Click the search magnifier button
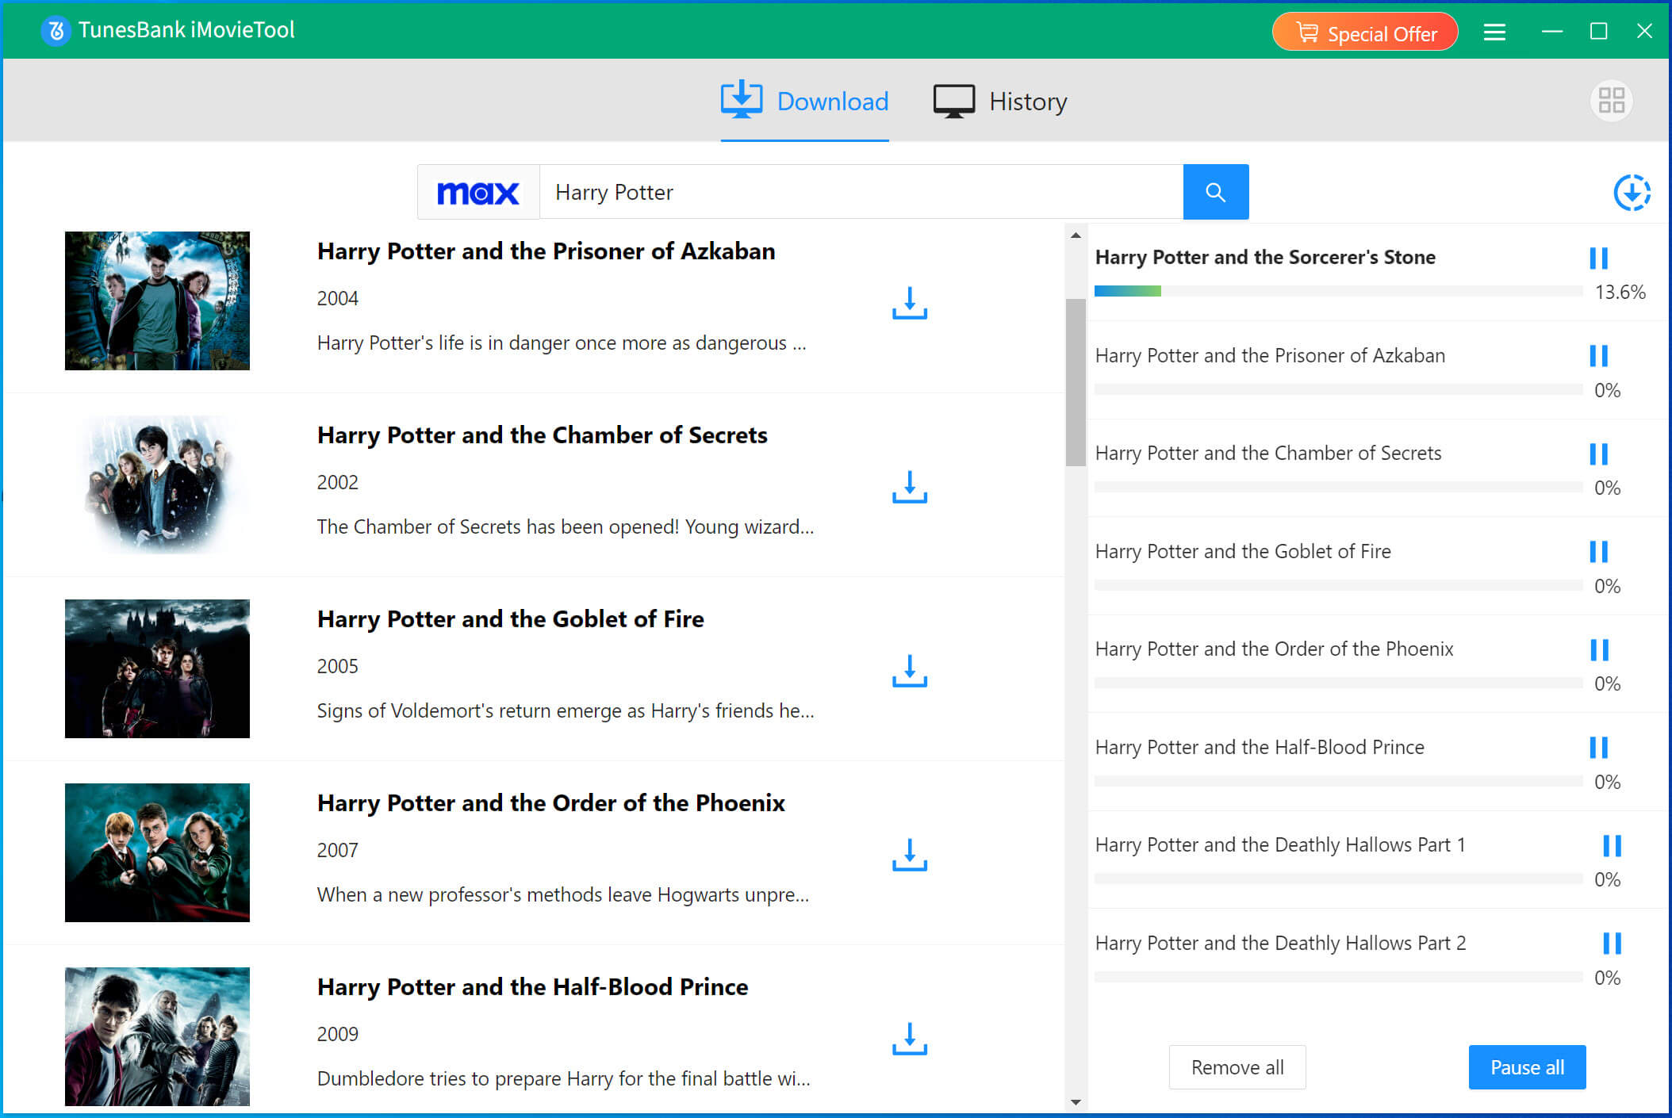The image size is (1672, 1118). [1215, 192]
